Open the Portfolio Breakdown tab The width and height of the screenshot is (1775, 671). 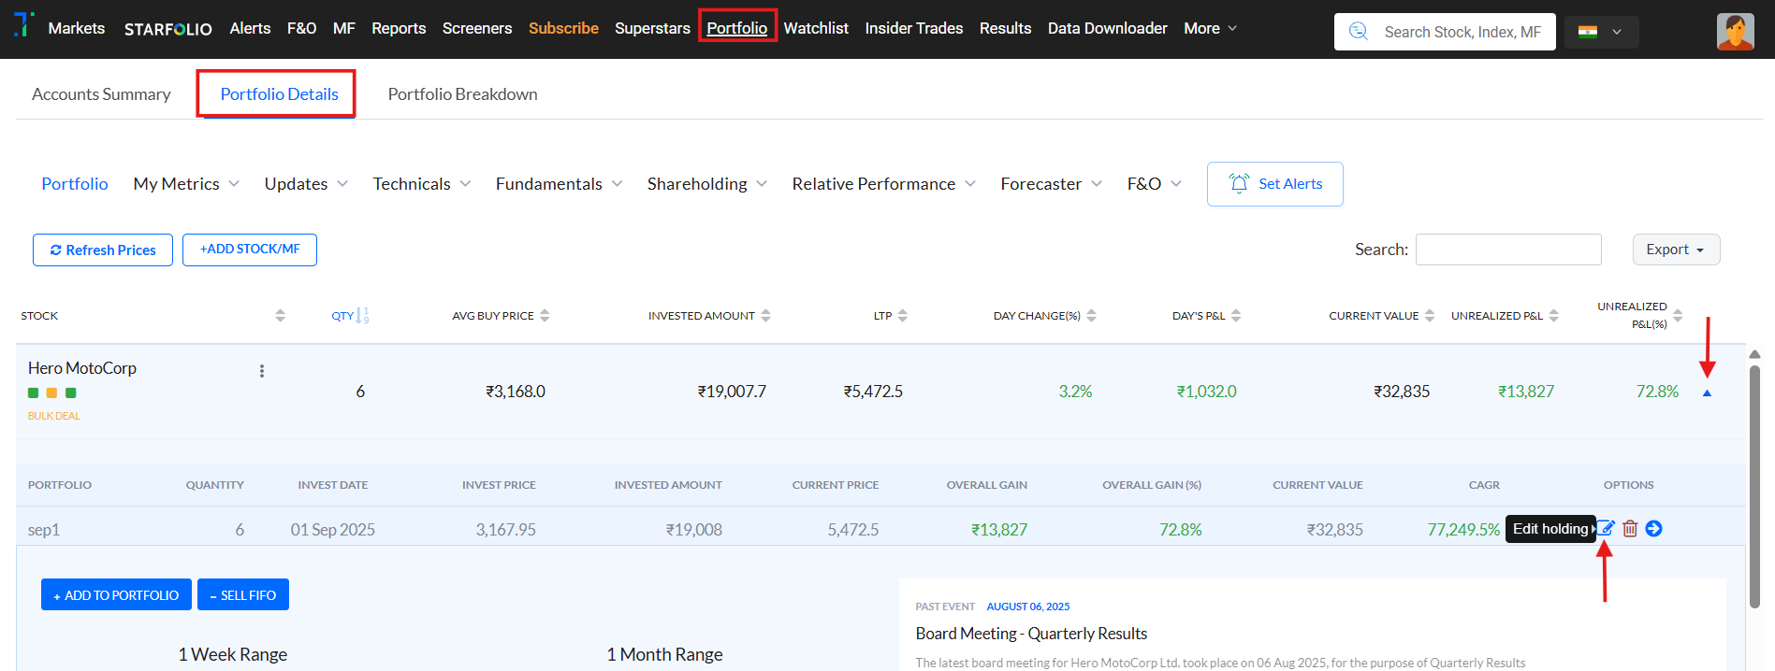click(x=462, y=94)
